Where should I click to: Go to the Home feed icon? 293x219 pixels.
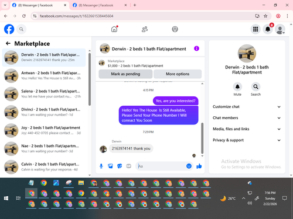click(x=114, y=29)
